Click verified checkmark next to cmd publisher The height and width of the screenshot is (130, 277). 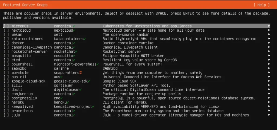pos(61,98)
